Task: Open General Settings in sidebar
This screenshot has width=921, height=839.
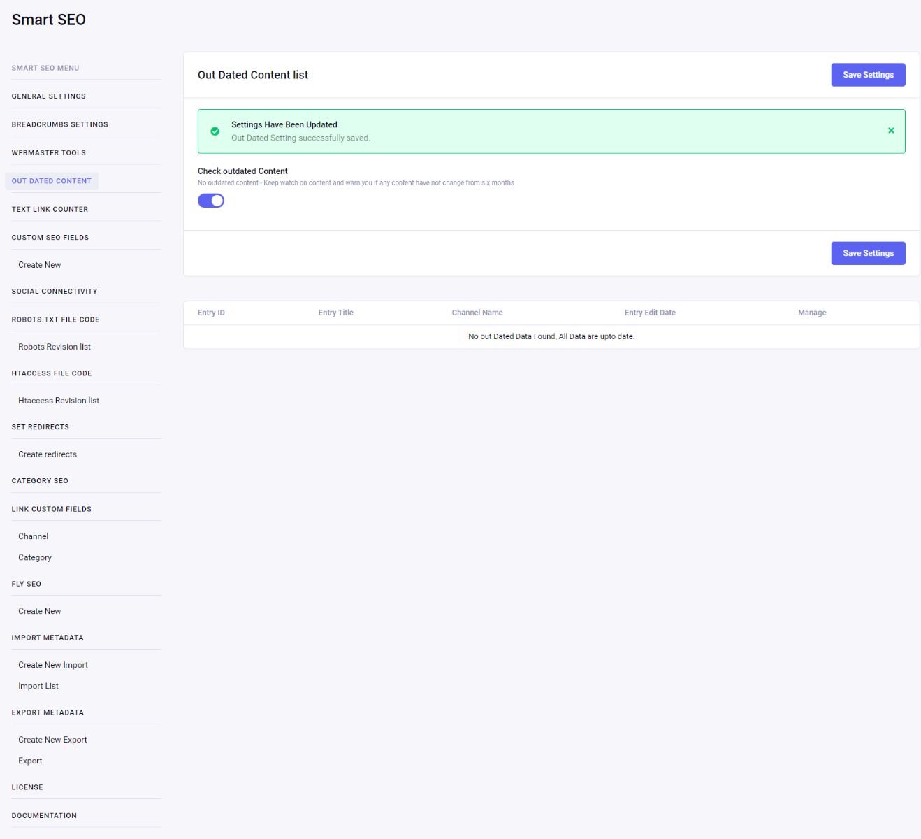Action: 49,96
